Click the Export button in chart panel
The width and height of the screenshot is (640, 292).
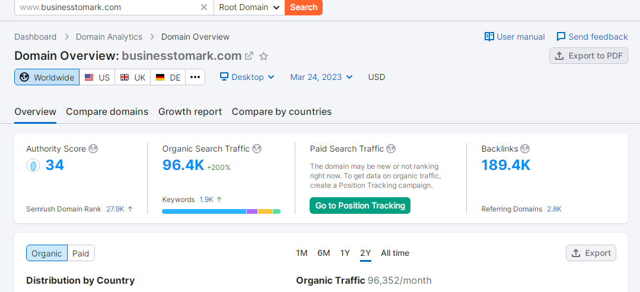591,254
